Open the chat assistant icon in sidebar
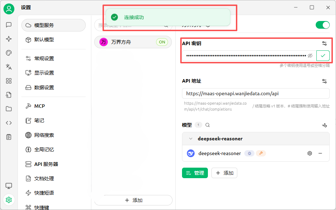This screenshot has height=210, width=336. point(9,25)
